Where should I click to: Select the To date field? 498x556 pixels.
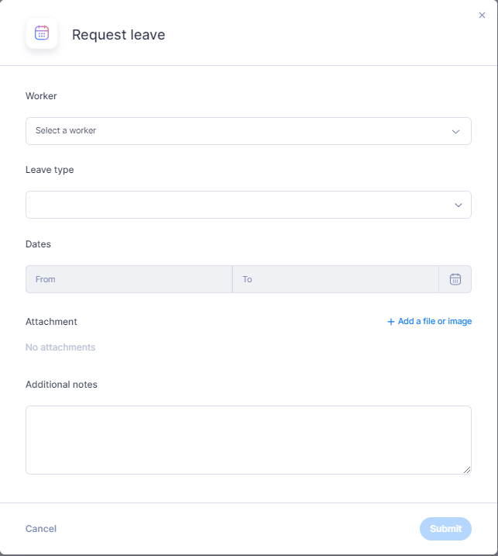(335, 279)
